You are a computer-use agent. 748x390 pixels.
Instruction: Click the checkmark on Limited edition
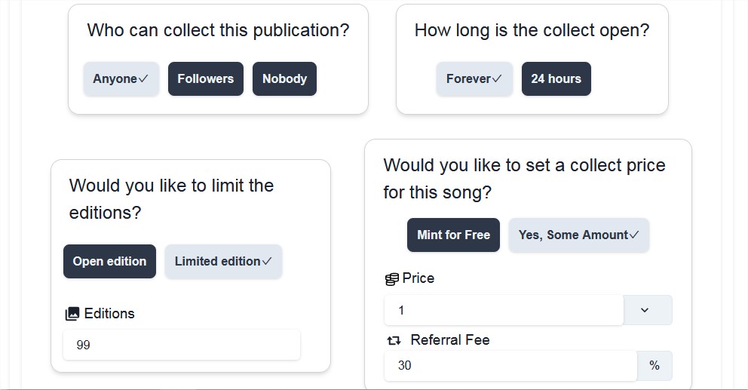[267, 261]
